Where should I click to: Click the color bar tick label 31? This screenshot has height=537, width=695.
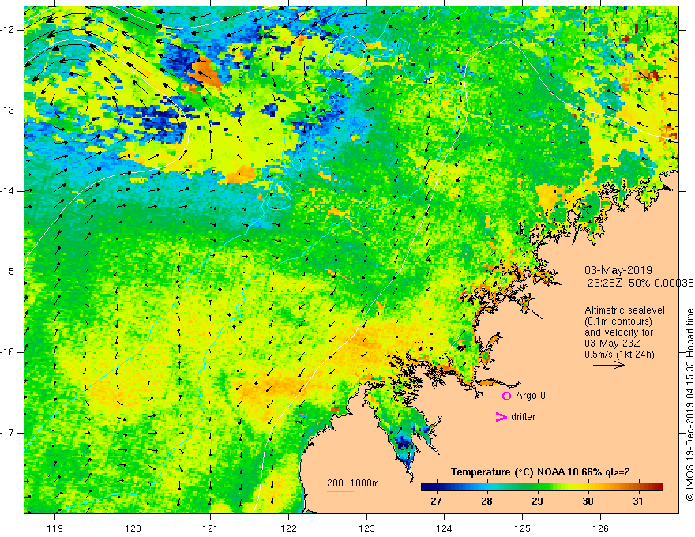(x=638, y=501)
